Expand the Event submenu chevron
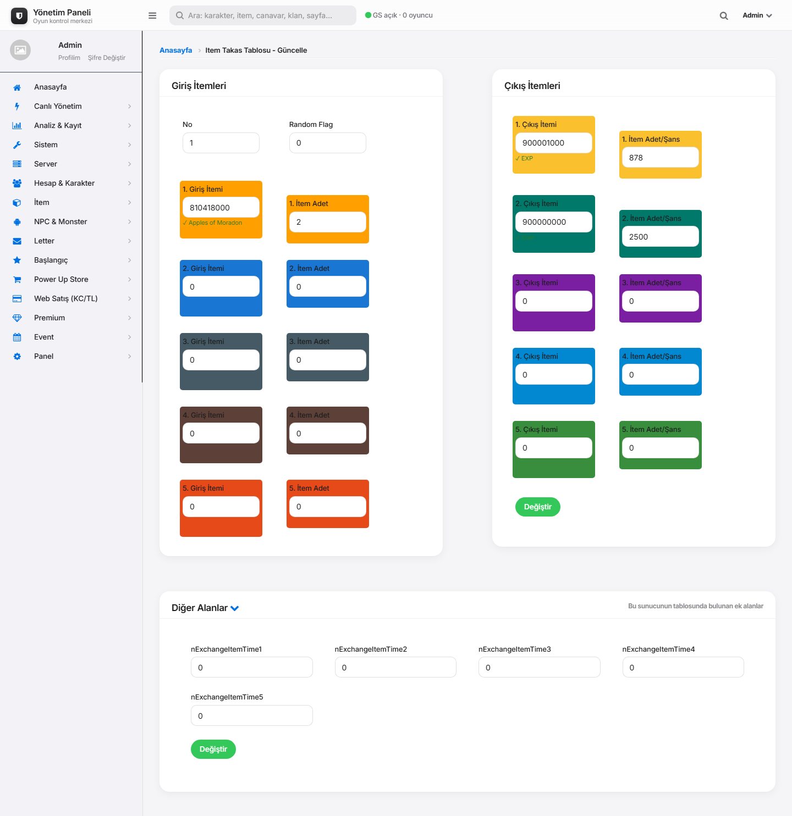 pyautogui.click(x=130, y=337)
